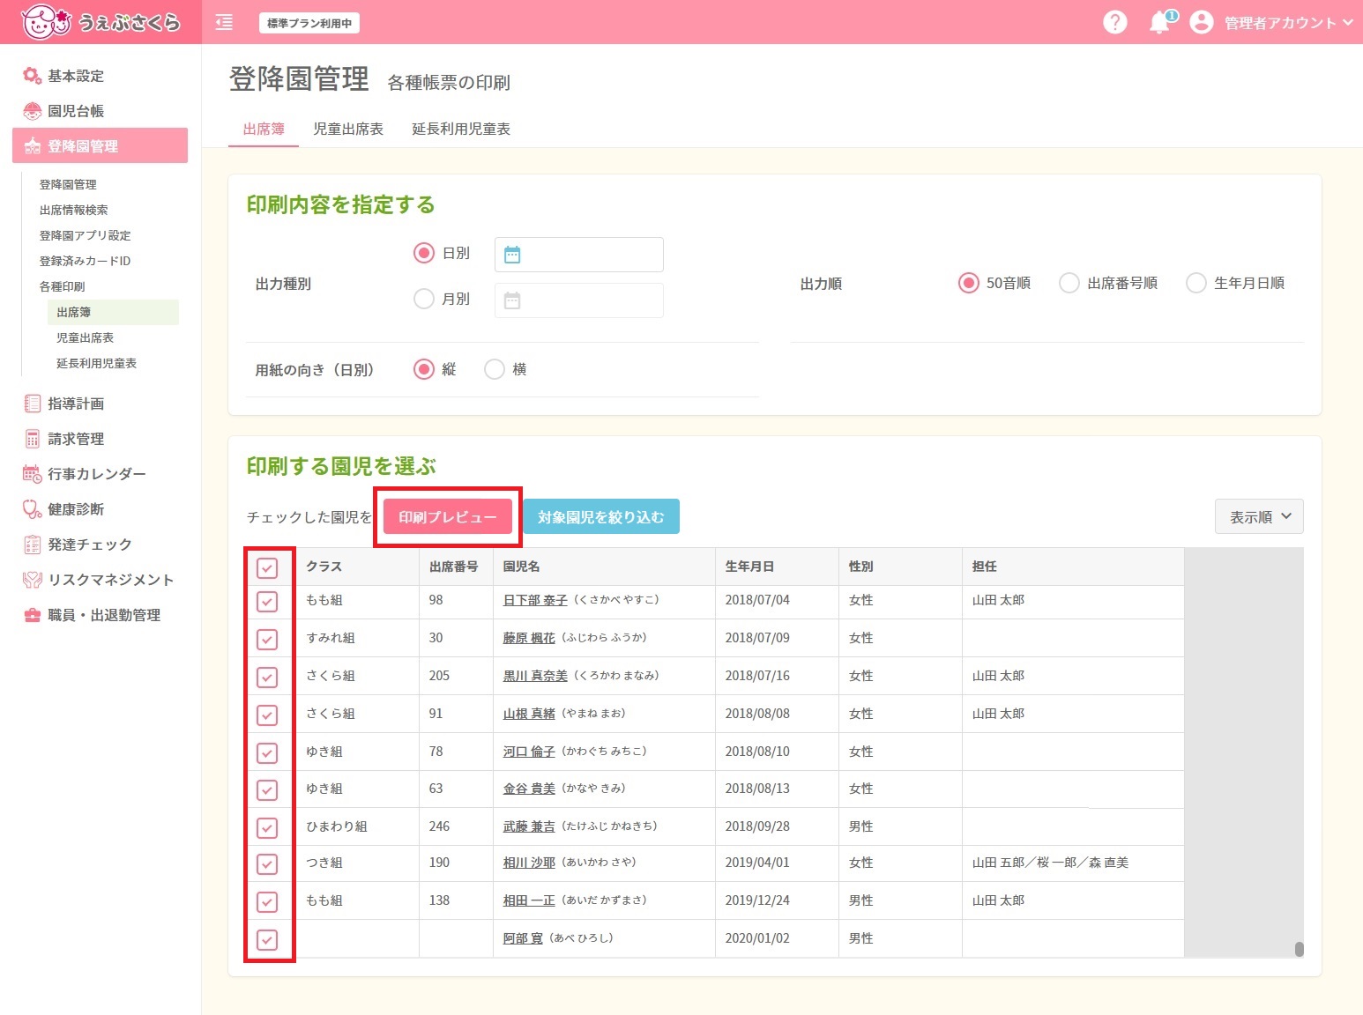Image resolution: width=1363 pixels, height=1015 pixels.
Task: Click the 日別 date input field
Action: [579, 255]
